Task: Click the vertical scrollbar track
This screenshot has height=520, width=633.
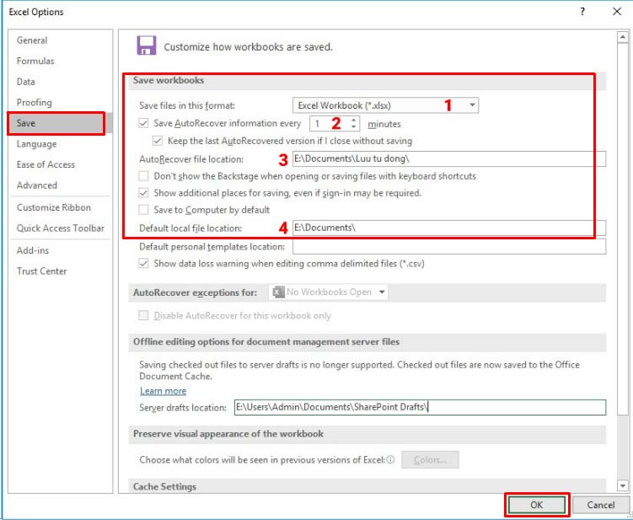Action: pyautogui.click(x=623, y=448)
